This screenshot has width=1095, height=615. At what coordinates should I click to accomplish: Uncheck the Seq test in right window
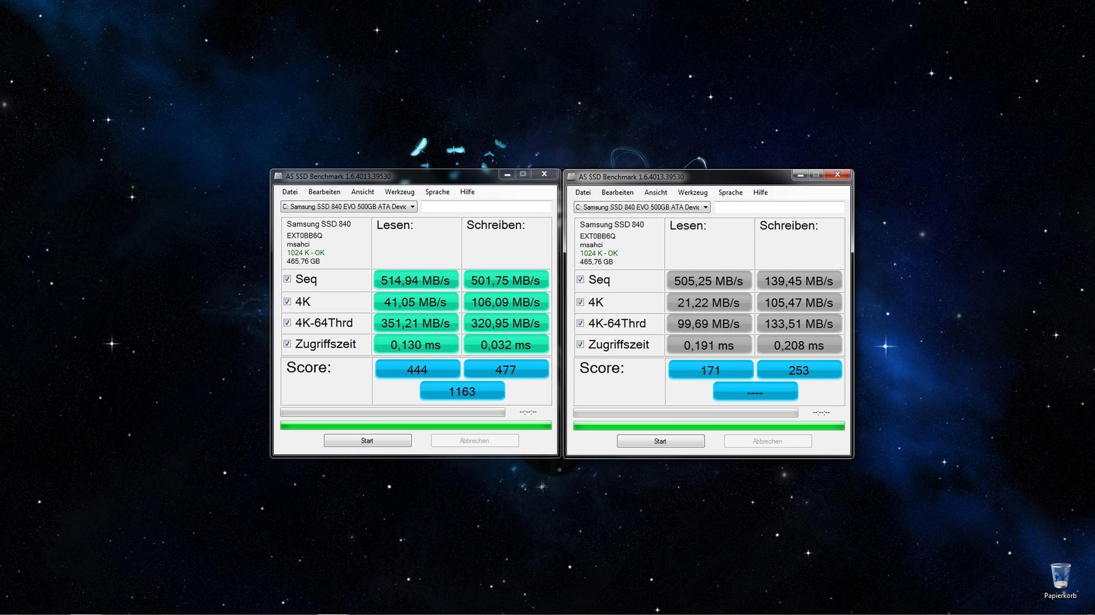click(580, 280)
